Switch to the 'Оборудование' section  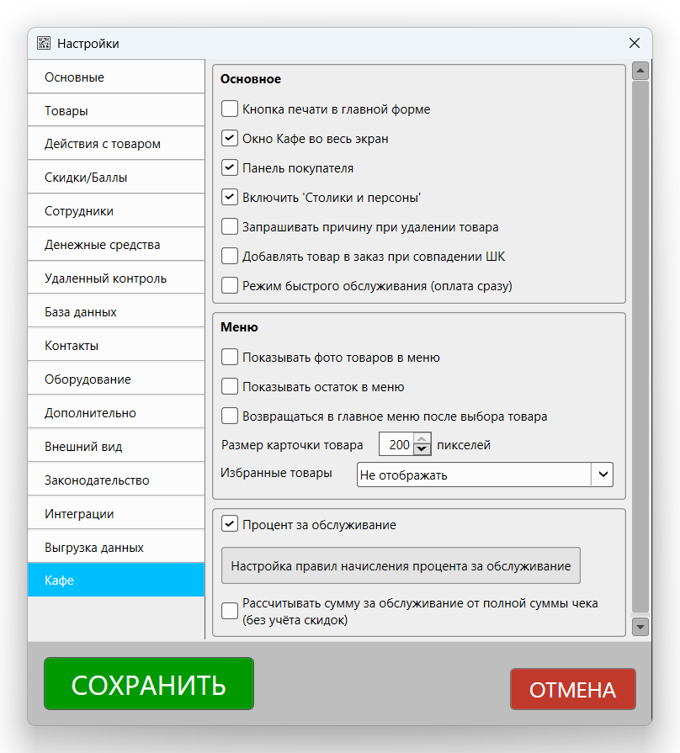pos(116,379)
